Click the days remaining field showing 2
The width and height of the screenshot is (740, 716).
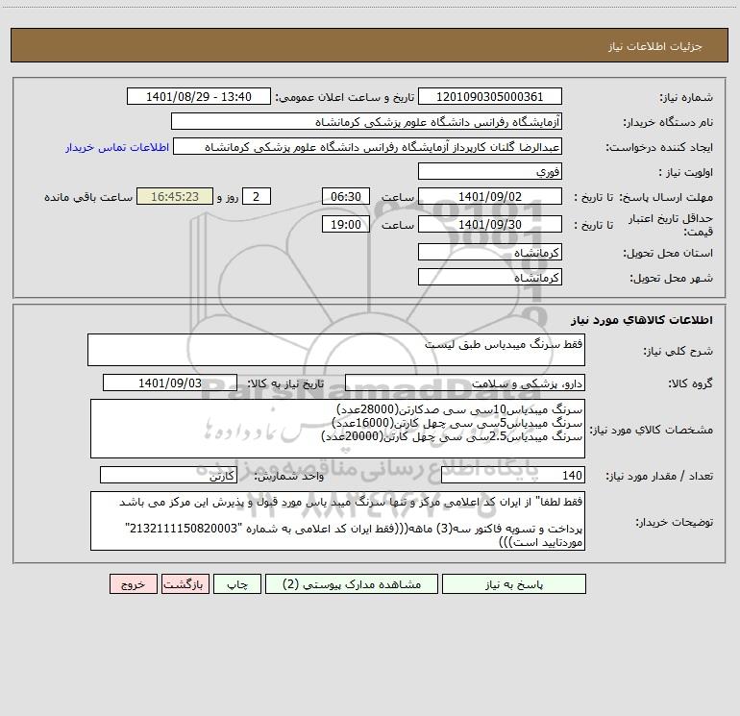coord(257,196)
